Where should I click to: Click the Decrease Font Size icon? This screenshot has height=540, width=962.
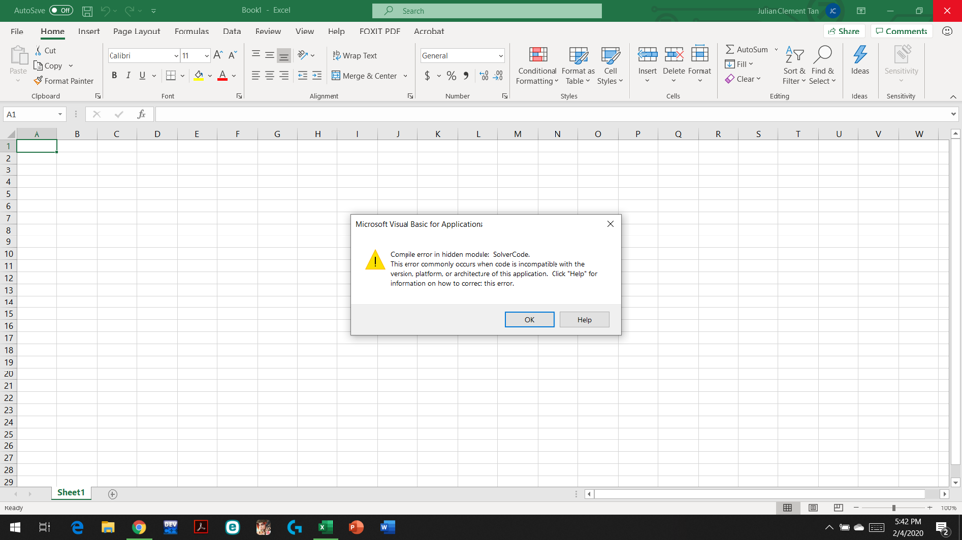(x=233, y=55)
